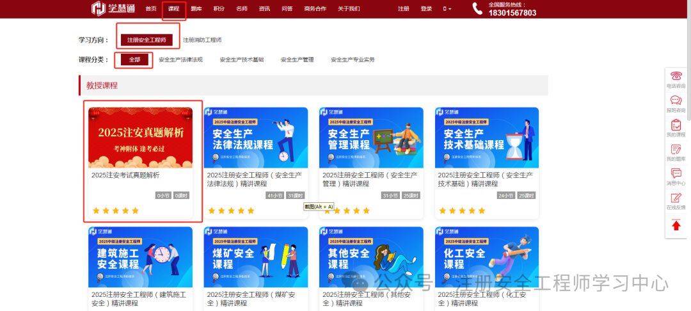Open 问答 in the top navigation

coord(287,9)
